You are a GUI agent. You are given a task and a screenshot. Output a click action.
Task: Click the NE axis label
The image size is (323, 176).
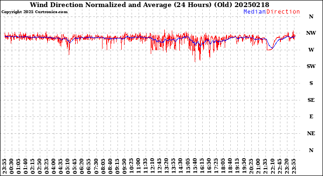click(x=311, y=133)
